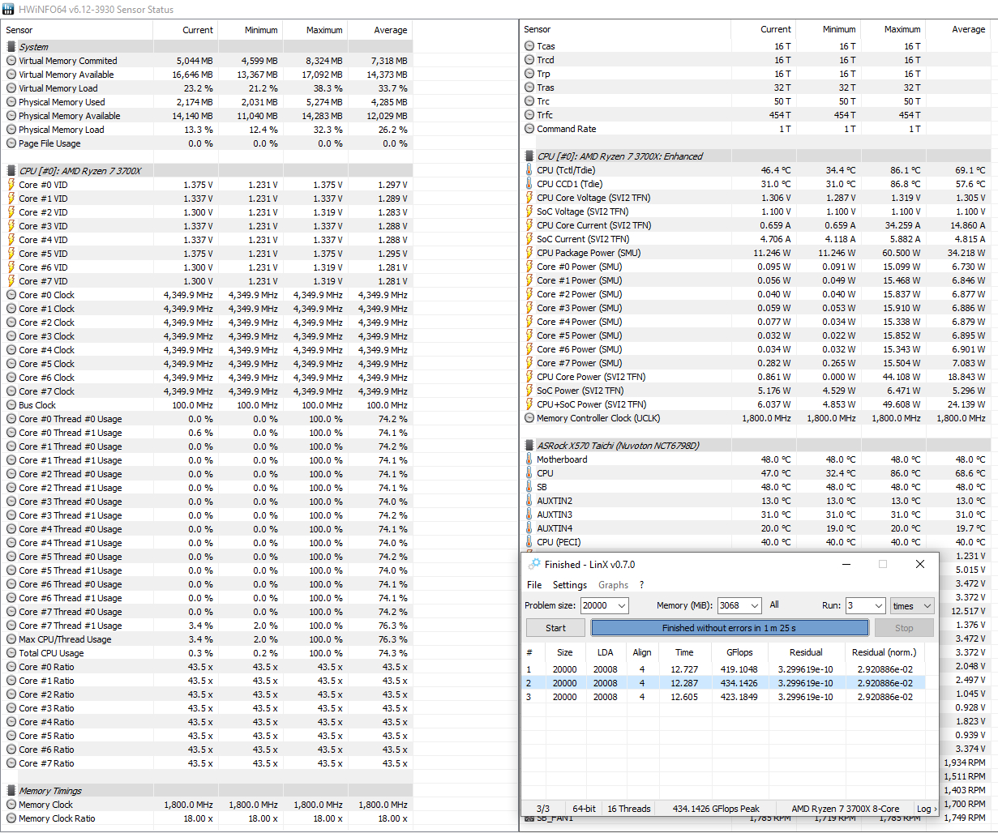Viewport: 998px width, 833px height.
Task: Click the clock icon beside Memory Controller Clock (UCLK)
Action: pyautogui.click(x=529, y=418)
